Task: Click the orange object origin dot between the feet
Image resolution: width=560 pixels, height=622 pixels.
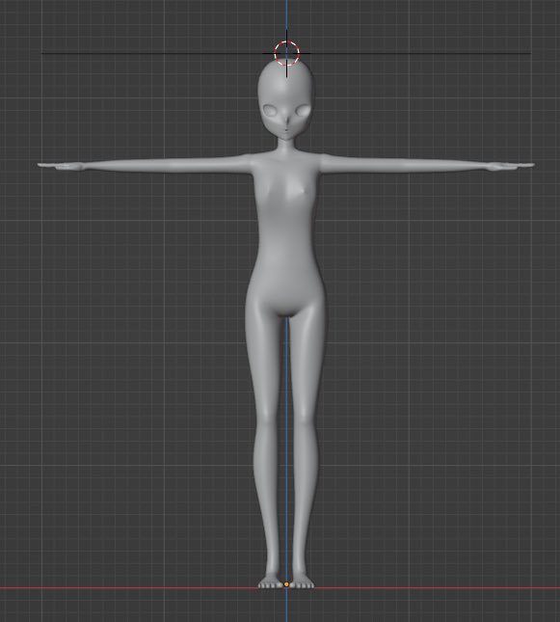Action: 286,584
